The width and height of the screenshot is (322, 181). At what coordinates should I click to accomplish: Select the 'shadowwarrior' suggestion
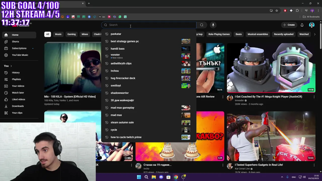pyautogui.click(x=149, y=93)
